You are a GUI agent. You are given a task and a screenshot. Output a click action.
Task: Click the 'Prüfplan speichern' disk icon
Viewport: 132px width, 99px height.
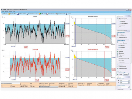click(x=18, y=14)
